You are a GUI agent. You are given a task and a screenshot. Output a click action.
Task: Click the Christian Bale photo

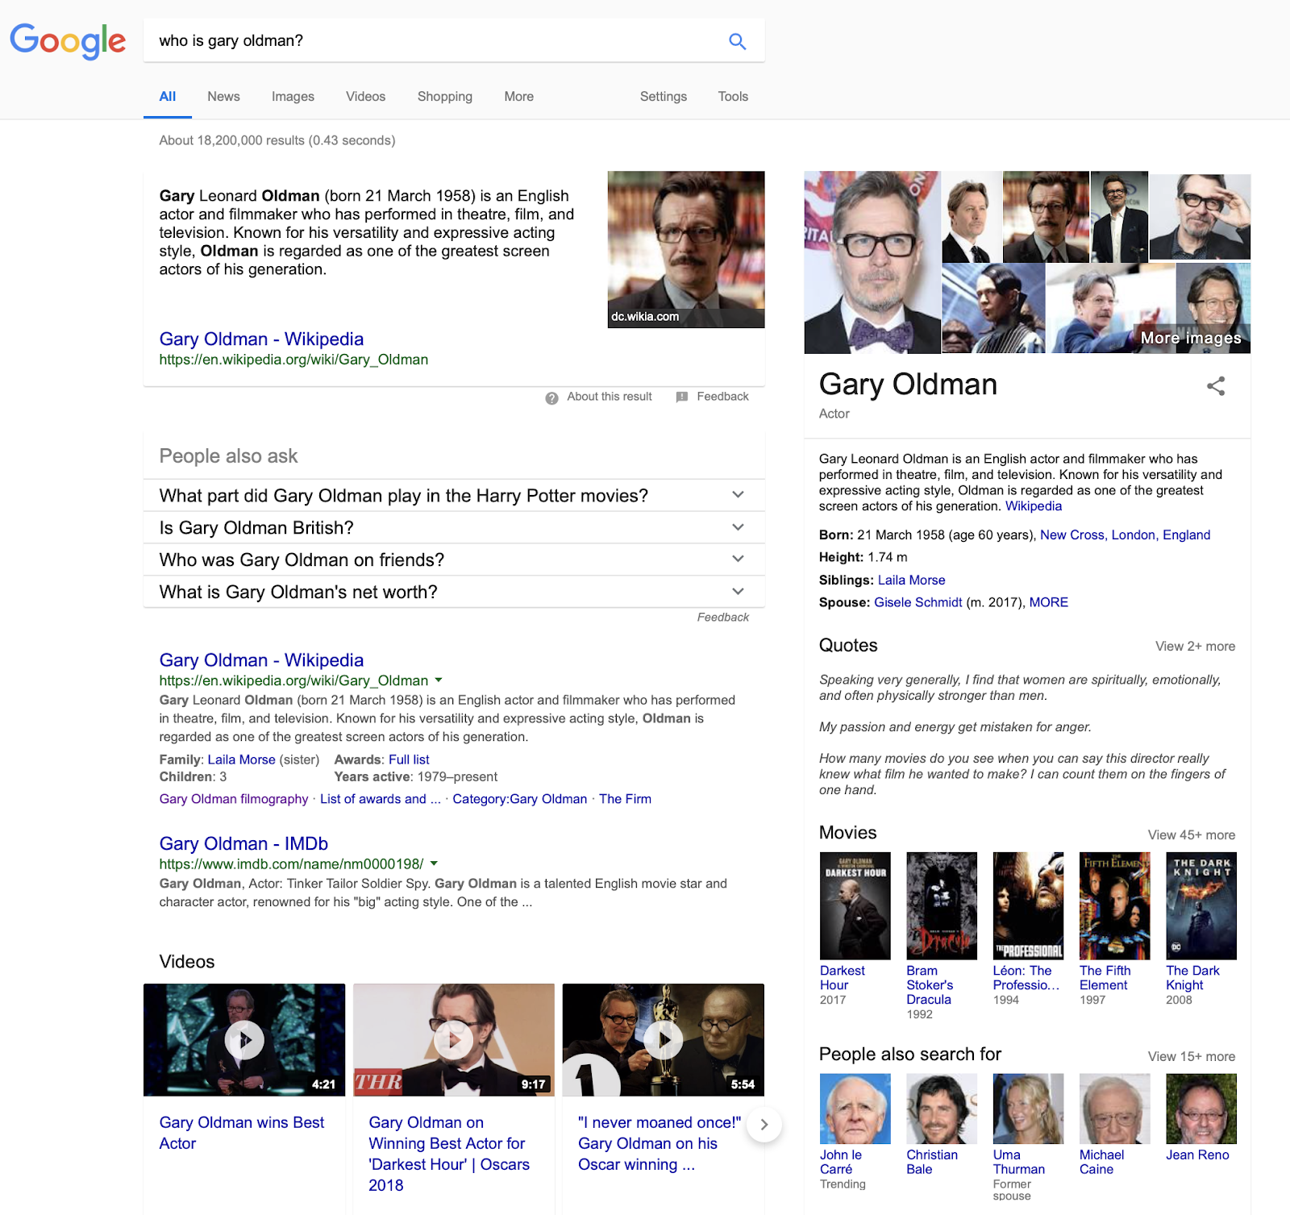click(x=942, y=1109)
